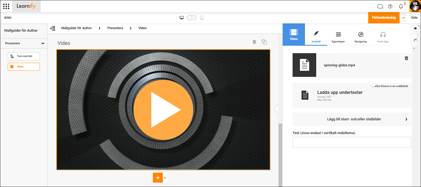The height and width of the screenshot is (187, 421).
Task: Click the redo arrow at panel edge
Action: [x=415, y=40]
